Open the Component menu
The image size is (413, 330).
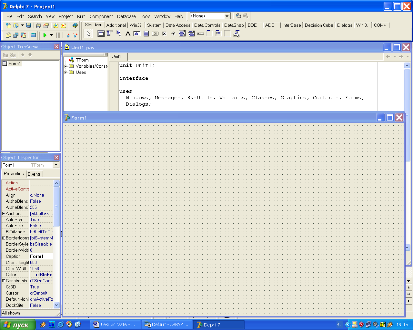[x=101, y=16]
